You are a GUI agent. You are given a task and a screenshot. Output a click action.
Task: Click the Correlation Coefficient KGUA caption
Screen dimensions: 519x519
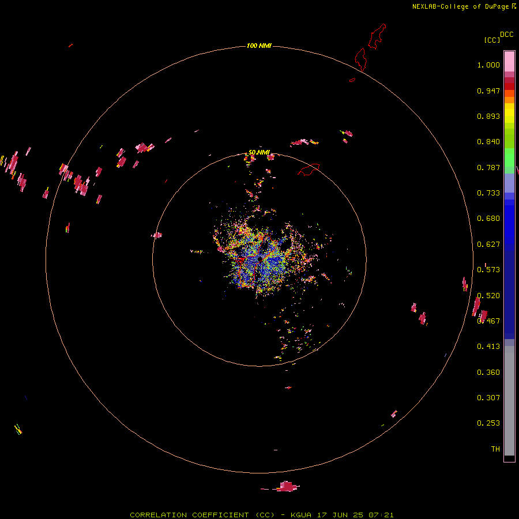coord(261,515)
